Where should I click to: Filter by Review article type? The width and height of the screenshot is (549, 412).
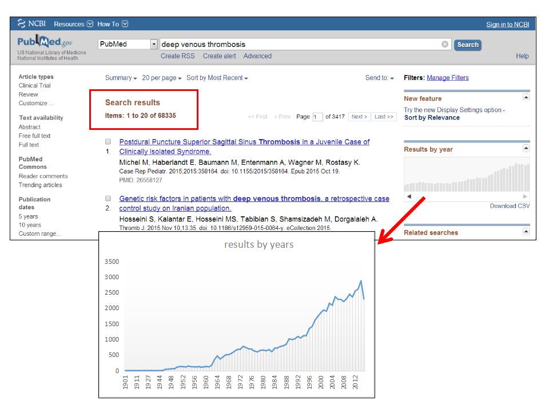click(29, 94)
